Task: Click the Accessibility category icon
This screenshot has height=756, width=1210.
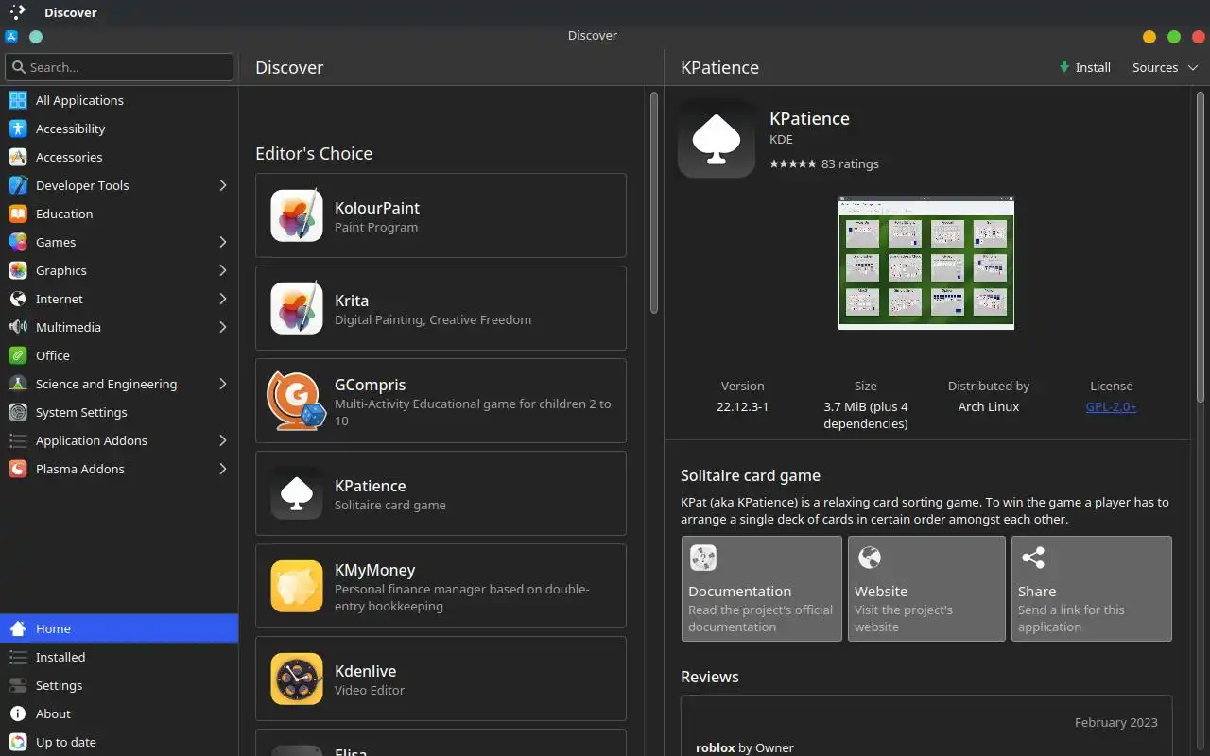Action: [18, 129]
